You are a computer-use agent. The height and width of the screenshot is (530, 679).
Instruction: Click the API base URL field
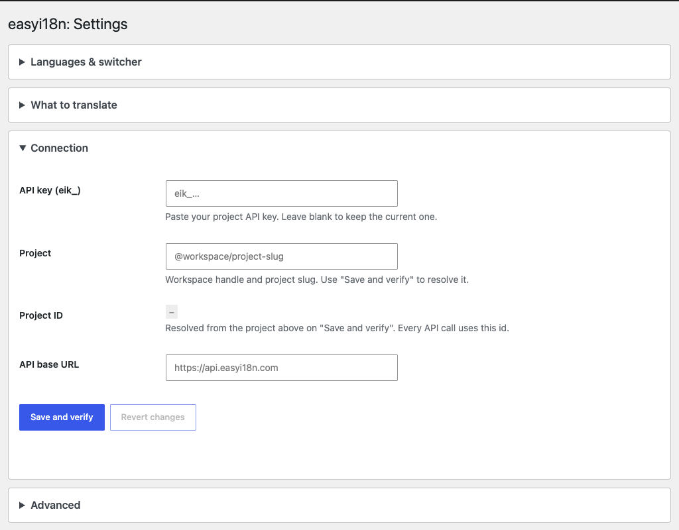[x=281, y=368]
